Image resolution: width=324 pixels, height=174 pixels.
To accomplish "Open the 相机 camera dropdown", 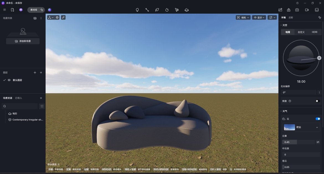I will [x=243, y=17].
